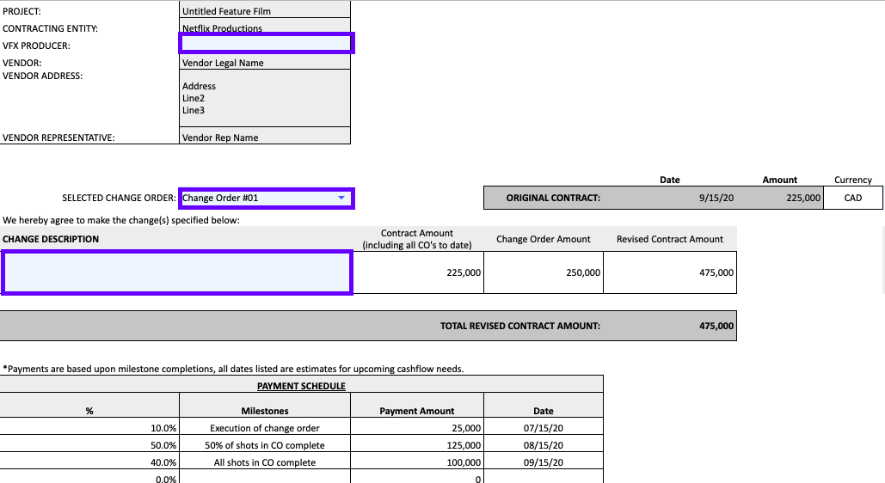Click the Vendor Legal Name cell

pyautogui.click(x=265, y=63)
